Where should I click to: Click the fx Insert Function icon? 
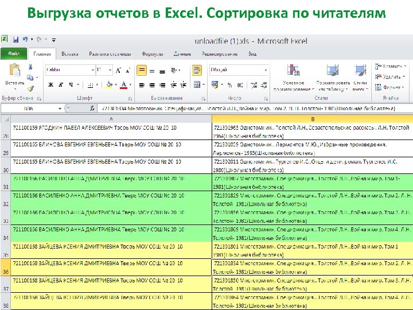pyautogui.click(x=92, y=108)
